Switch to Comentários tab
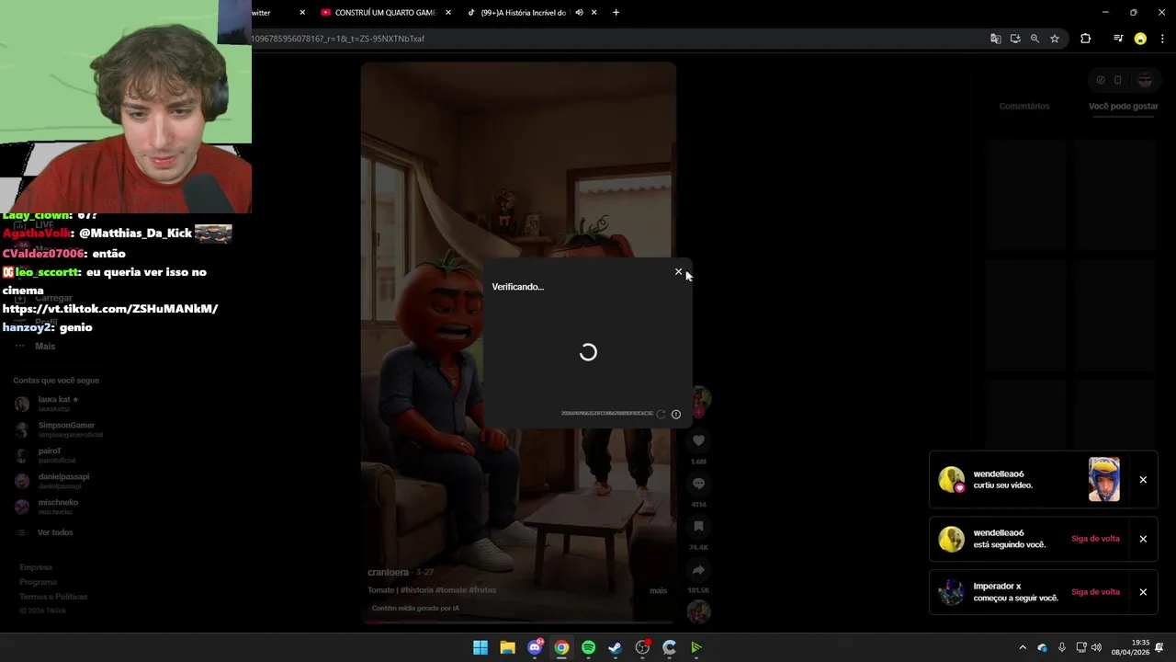The height and width of the screenshot is (662, 1176). [x=1023, y=106]
